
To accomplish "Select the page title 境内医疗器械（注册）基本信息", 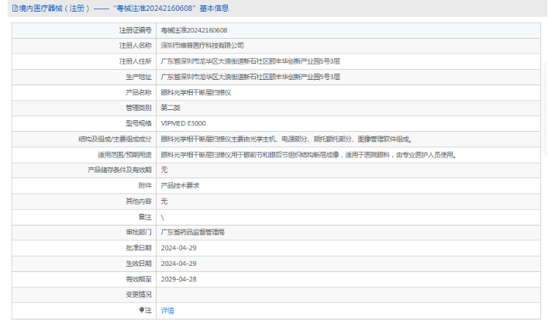I will (124, 9).
